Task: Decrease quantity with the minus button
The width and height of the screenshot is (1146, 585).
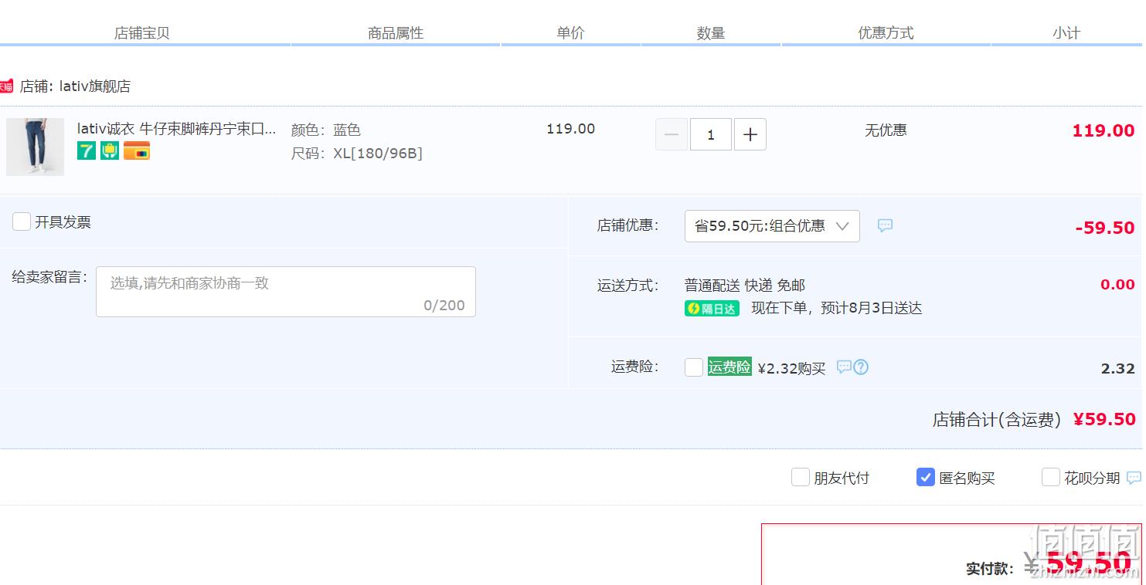Action: coord(672,134)
